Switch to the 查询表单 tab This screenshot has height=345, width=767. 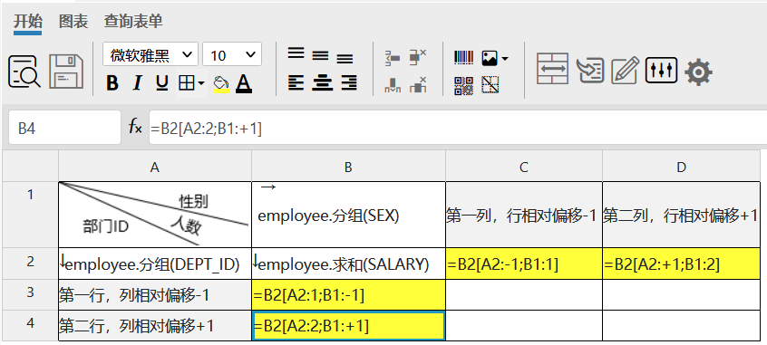click(x=133, y=22)
